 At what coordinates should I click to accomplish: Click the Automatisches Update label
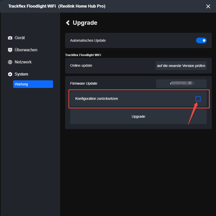[88, 40]
